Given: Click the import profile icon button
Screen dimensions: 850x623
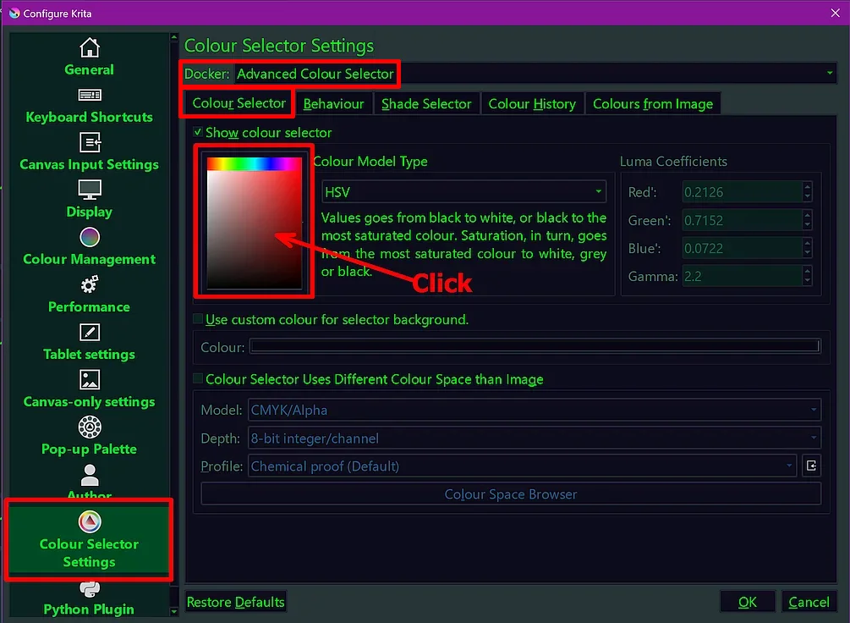Looking at the screenshot, I should (x=811, y=466).
